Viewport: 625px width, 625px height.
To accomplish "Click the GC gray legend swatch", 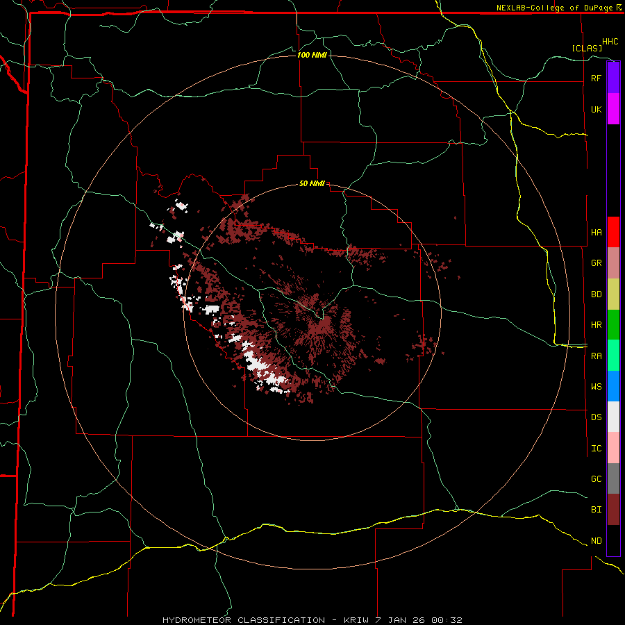I will click(613, 478).
